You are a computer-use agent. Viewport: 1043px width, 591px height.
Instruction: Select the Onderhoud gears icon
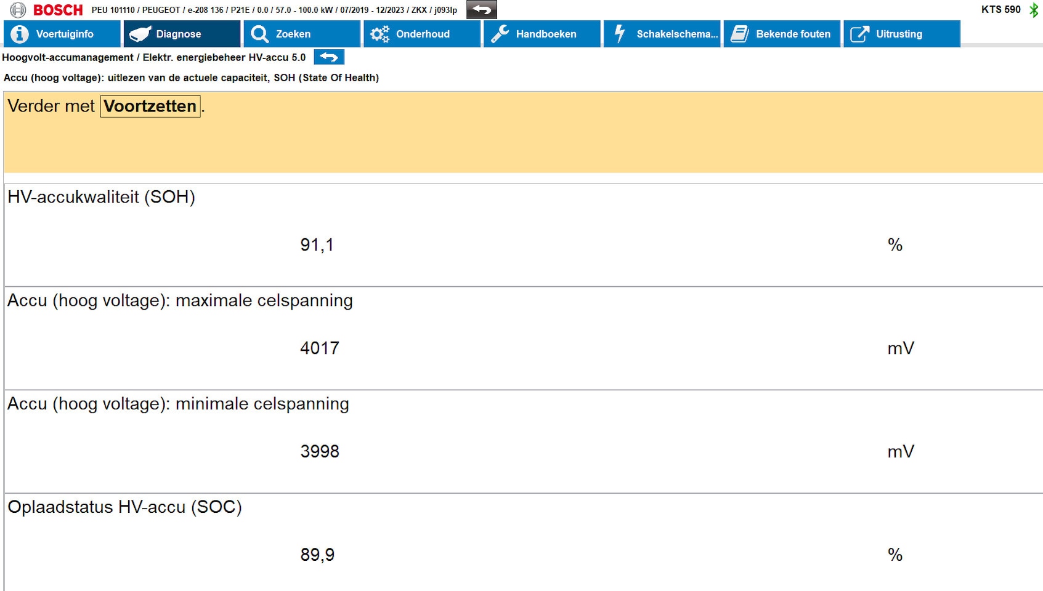coord(379,34)
